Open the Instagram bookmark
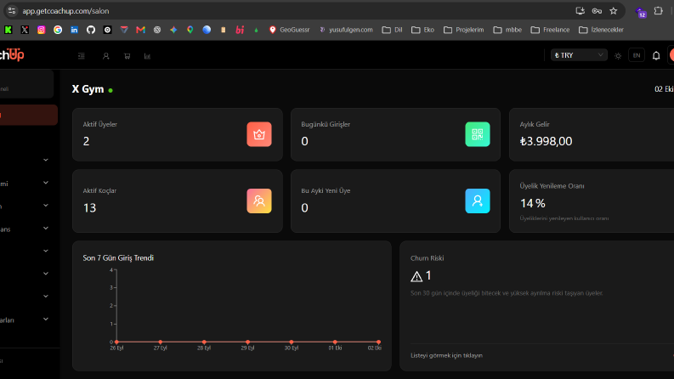Viewport: 674px width, 379px height. click(x=42, y=30)
